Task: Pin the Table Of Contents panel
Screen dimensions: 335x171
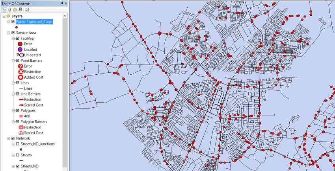Action: pyautogui.click(x=62, y=3)
